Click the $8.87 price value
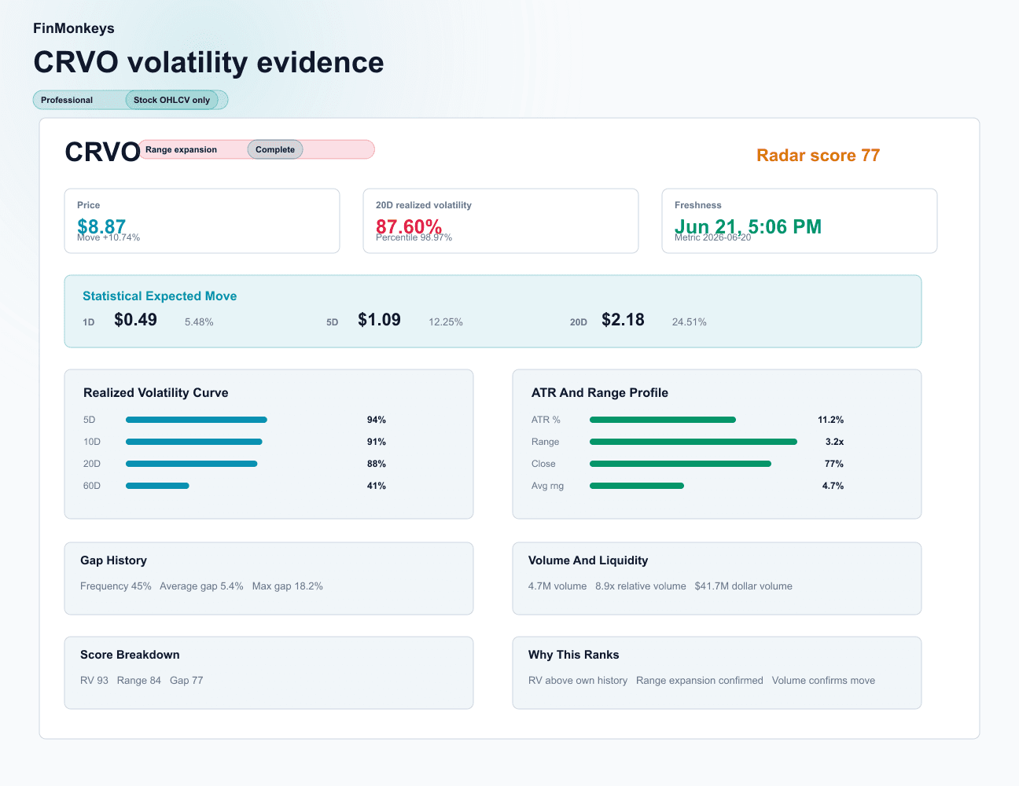The height and width of the screenshot is (786, 1019). click(x=101, y=226)
